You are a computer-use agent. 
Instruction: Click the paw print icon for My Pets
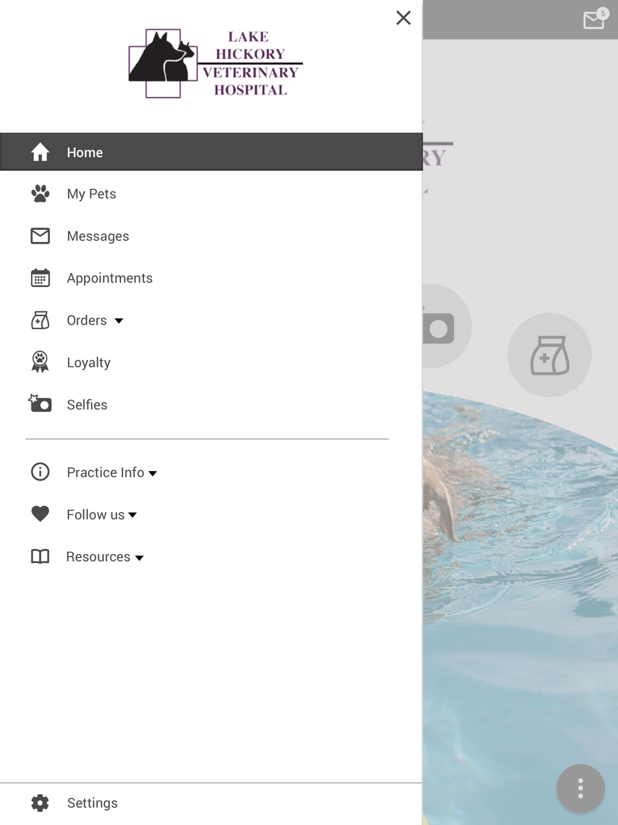click(x=40, y=194)
